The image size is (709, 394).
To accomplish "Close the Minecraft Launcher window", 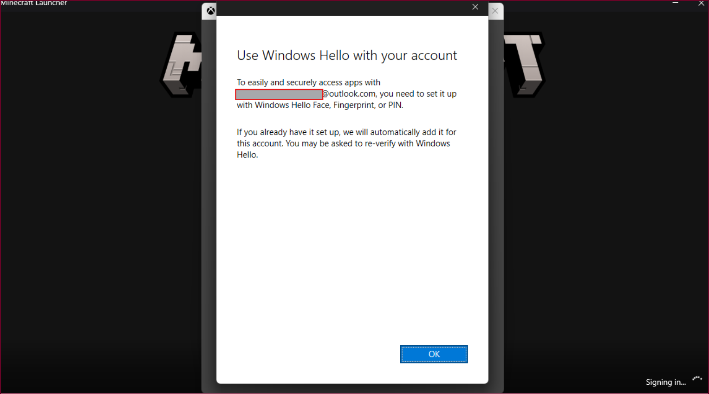I will 701,3.
